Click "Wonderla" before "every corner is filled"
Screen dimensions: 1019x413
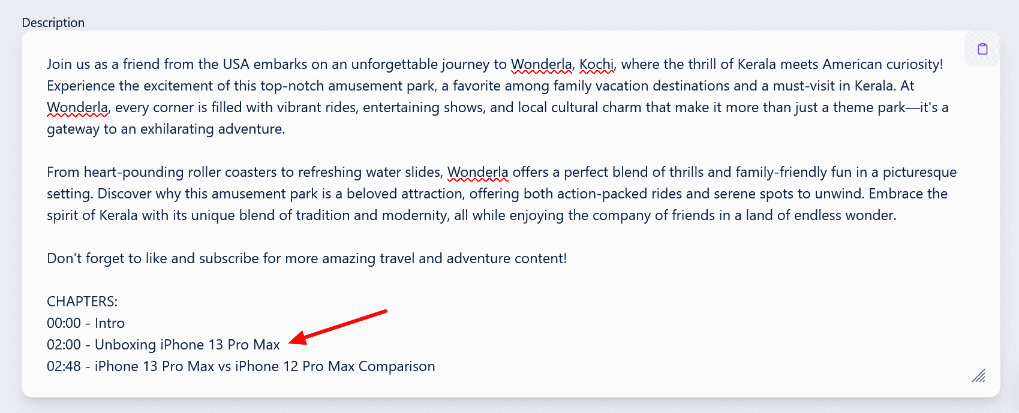(x=77, y=107)
